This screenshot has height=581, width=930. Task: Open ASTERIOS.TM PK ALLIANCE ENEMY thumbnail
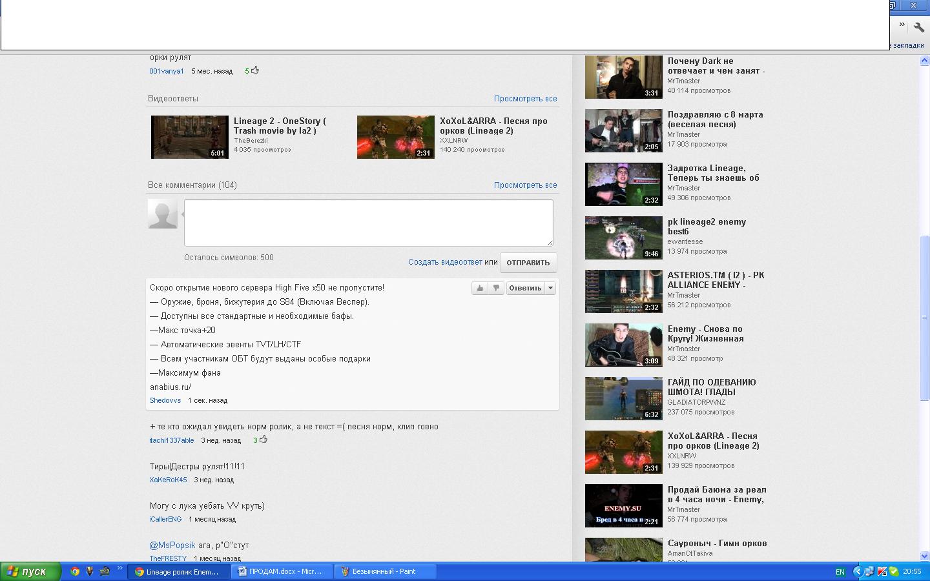[624, 292]
